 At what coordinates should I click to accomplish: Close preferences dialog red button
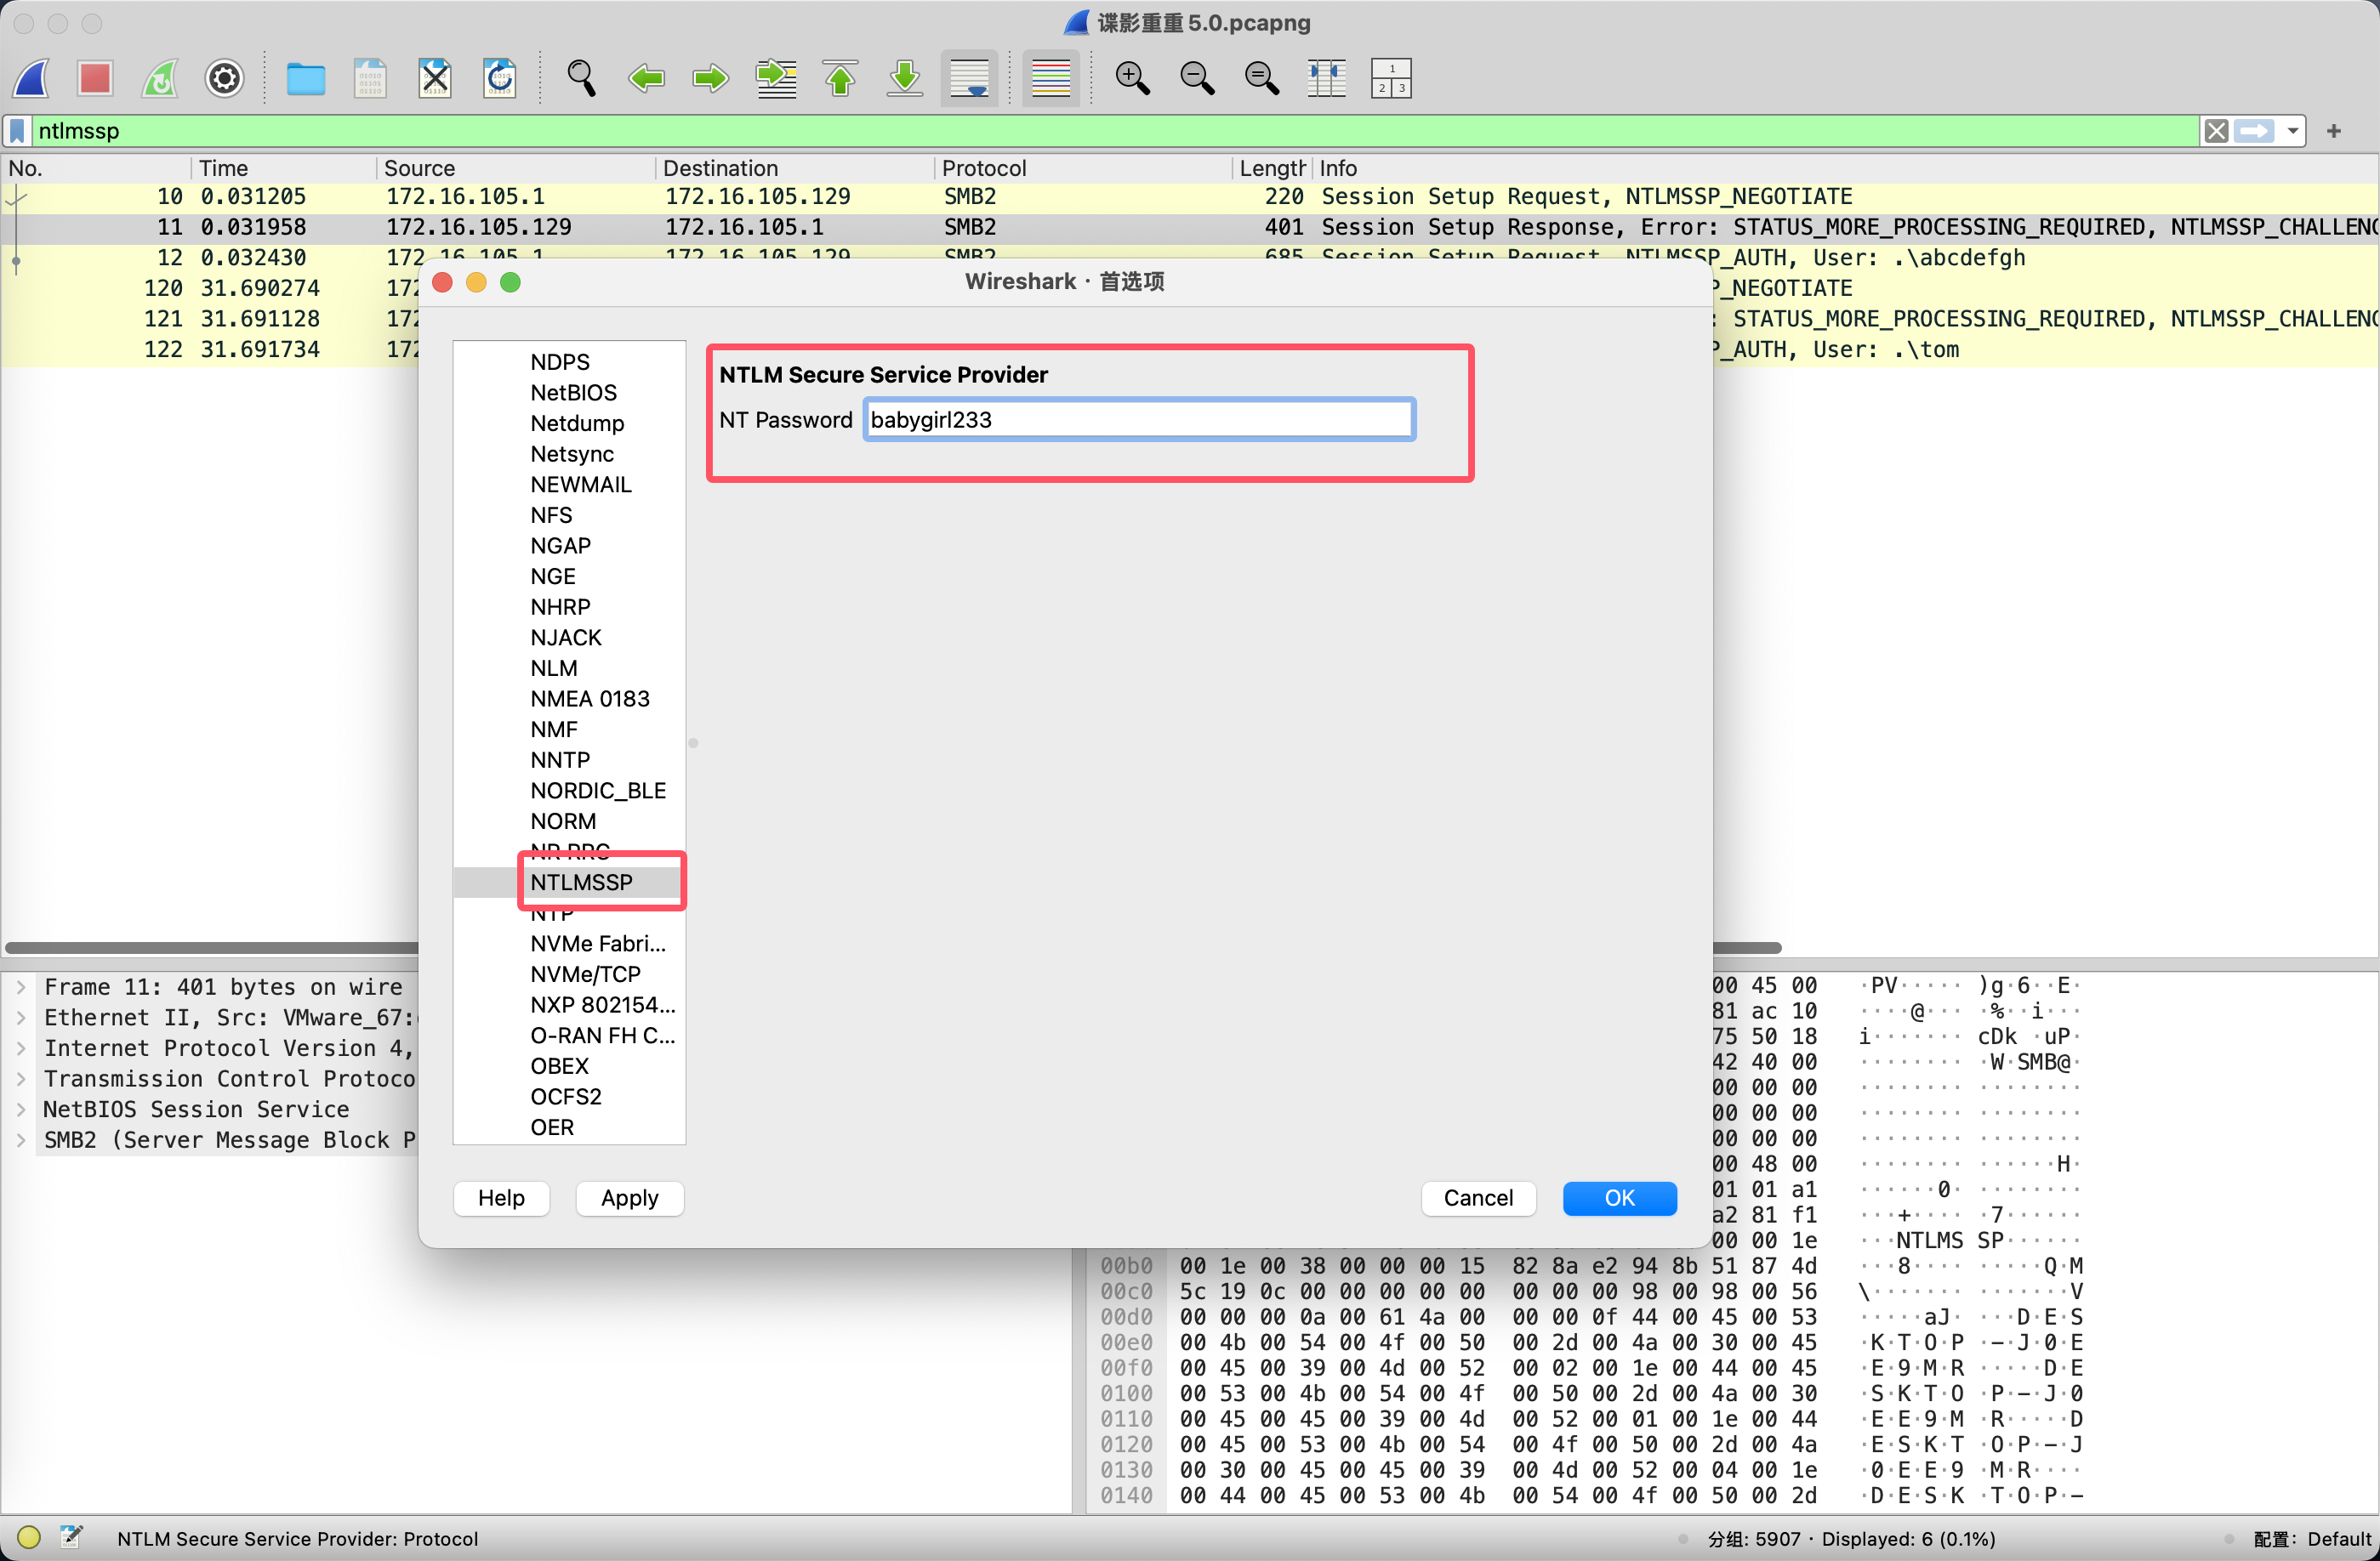click(x=443, y=283)
